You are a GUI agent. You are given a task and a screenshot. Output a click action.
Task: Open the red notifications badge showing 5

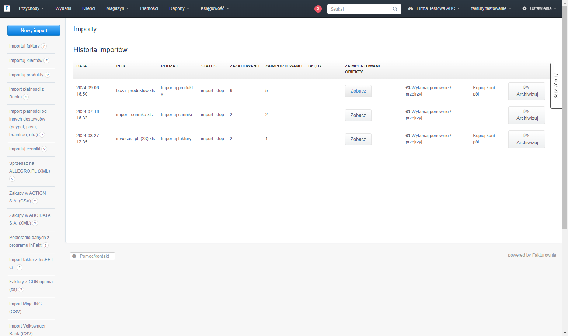click(318, 8)
